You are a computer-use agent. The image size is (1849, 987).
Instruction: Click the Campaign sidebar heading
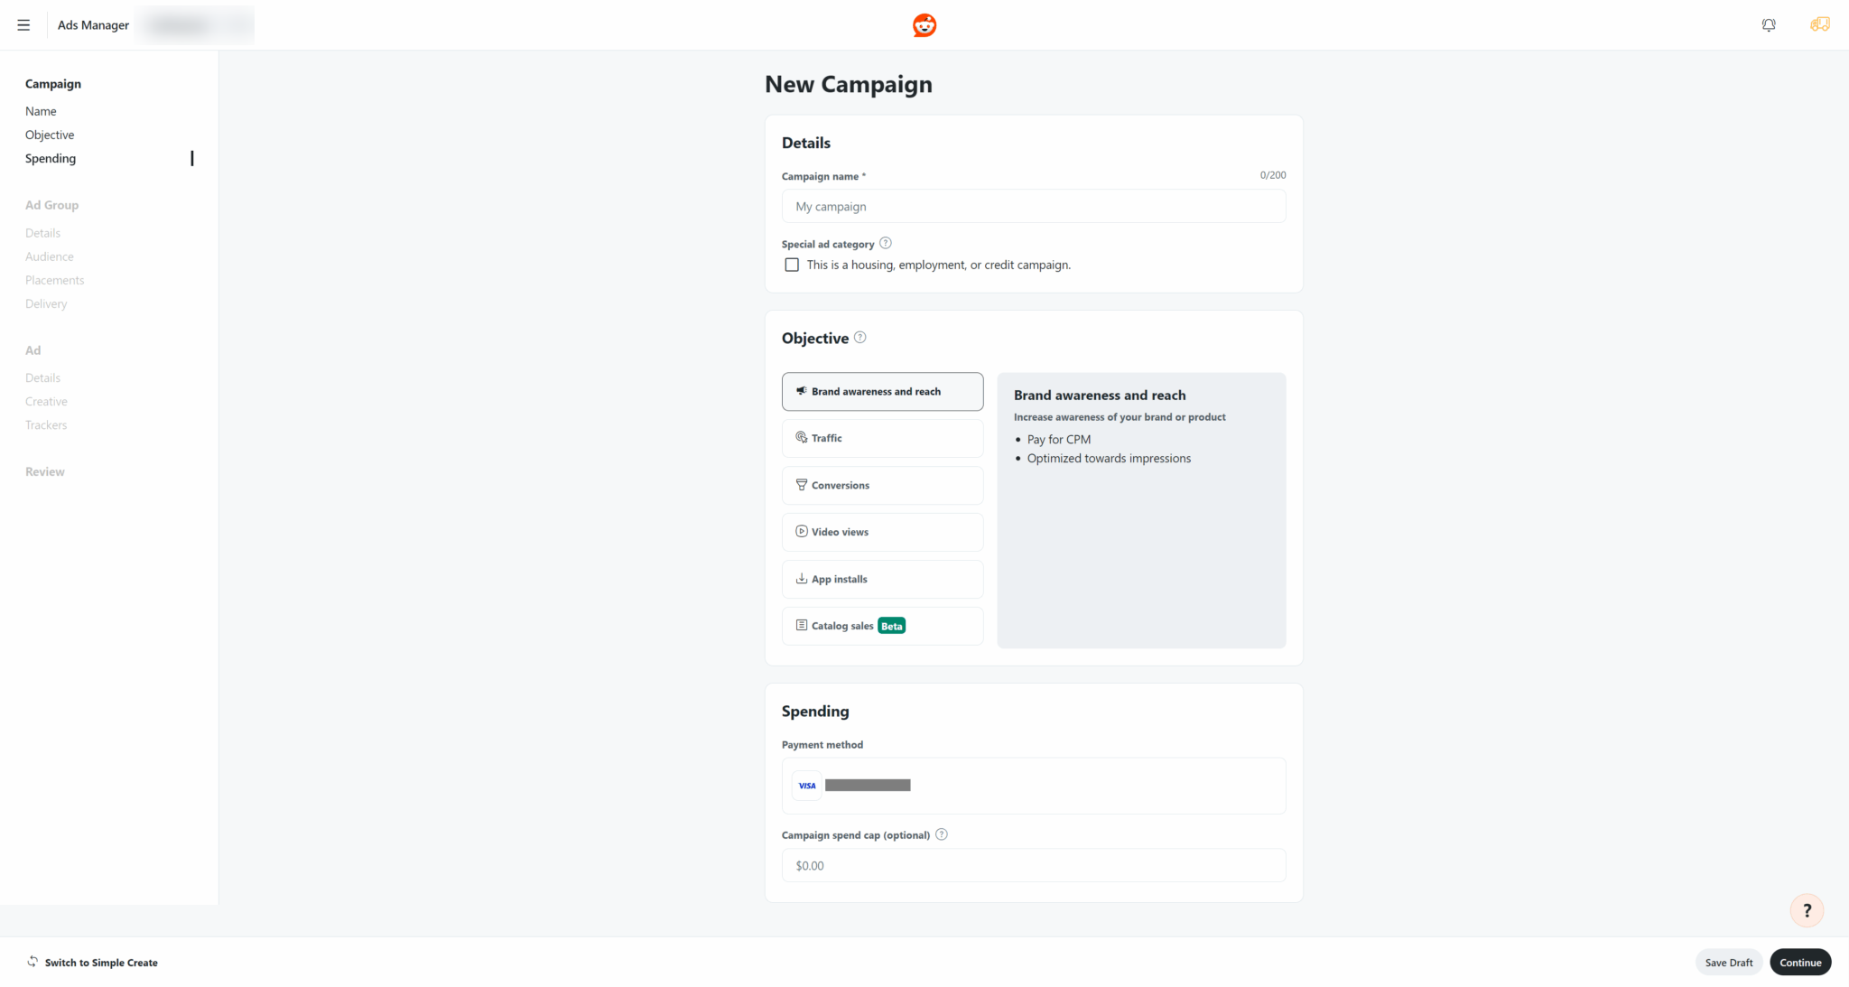coord(53,84)
